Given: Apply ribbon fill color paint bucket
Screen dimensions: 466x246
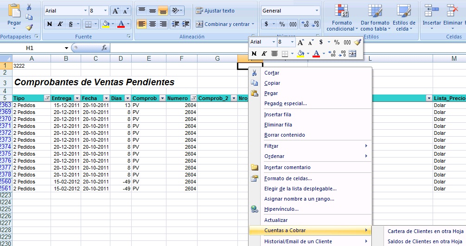Looking at the screenshot, I should pyautogui.click(x=106, y=24).
